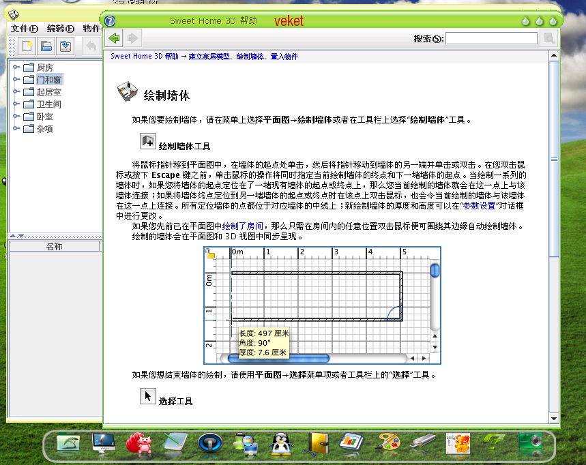
Task: Open the Tux penguin dock icon
Action: (281, 444)
